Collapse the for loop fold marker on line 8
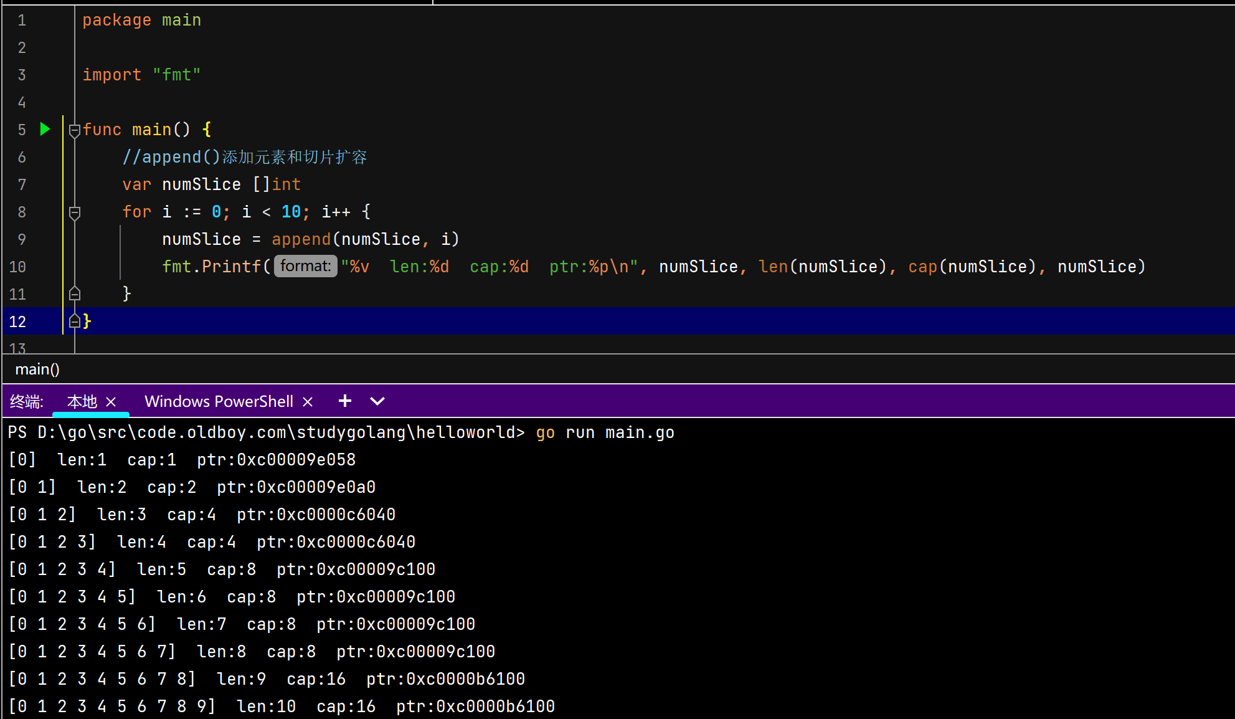This screenshot has width=1235, height=719. tap(74, 212)
